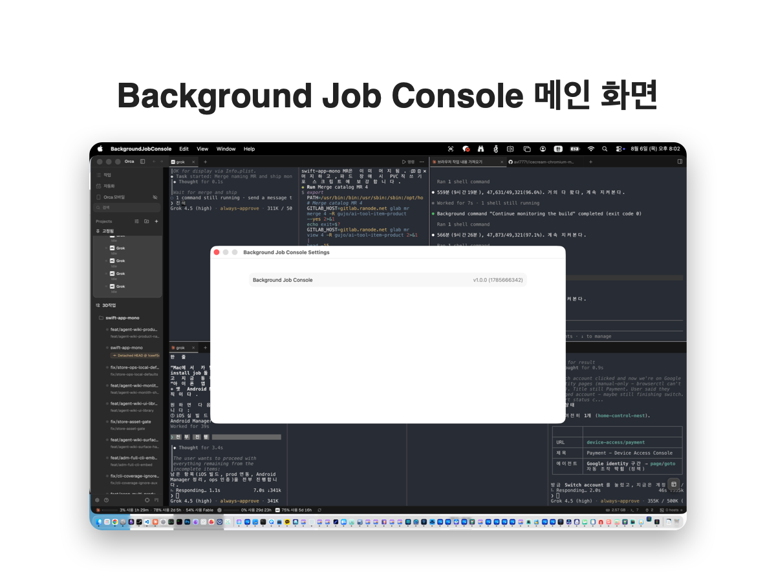Click the refresh icon in the status bar
Screen dimensions: 776x582
click(x=319, y=510)
